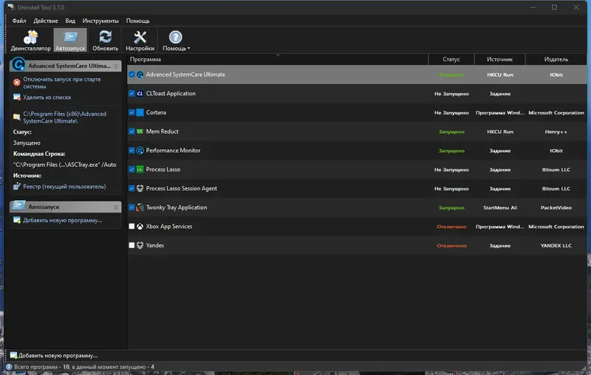Click sidebar Добавить новую программу link
This screenshot has width=591, height=375.
(x=63, y=220)
